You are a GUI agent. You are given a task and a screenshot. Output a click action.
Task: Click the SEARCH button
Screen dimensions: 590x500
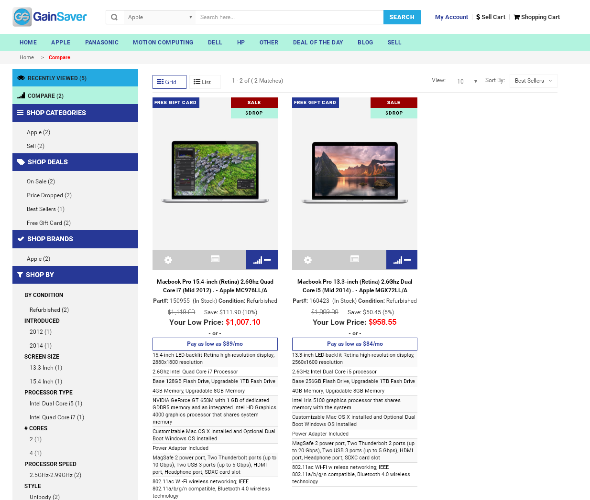(402, 17)
